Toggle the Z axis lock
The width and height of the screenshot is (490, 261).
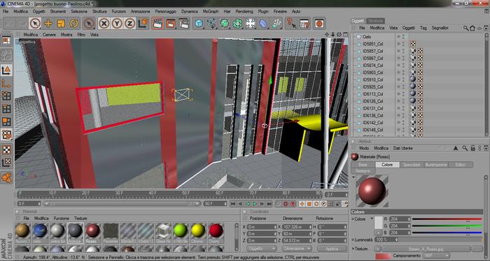(x=129, y=23)
